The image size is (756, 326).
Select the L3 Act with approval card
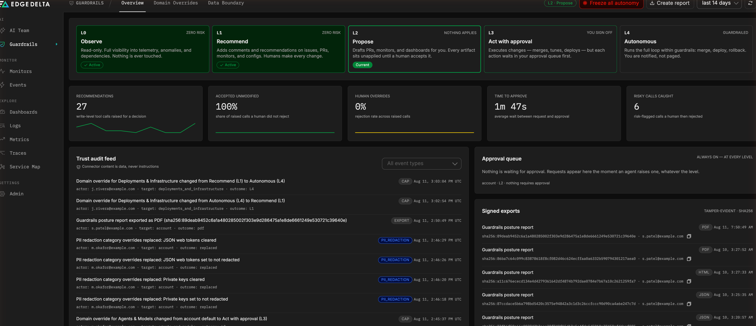(550, 49)
